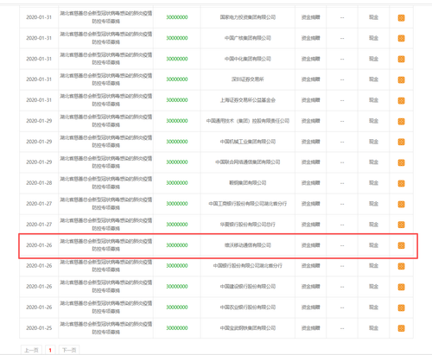Select page number 1
The image size is (432, 355).
(50, 350)
